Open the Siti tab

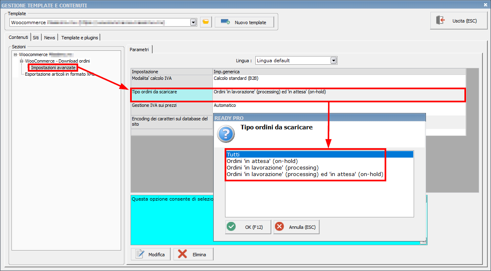click(36, 38)
